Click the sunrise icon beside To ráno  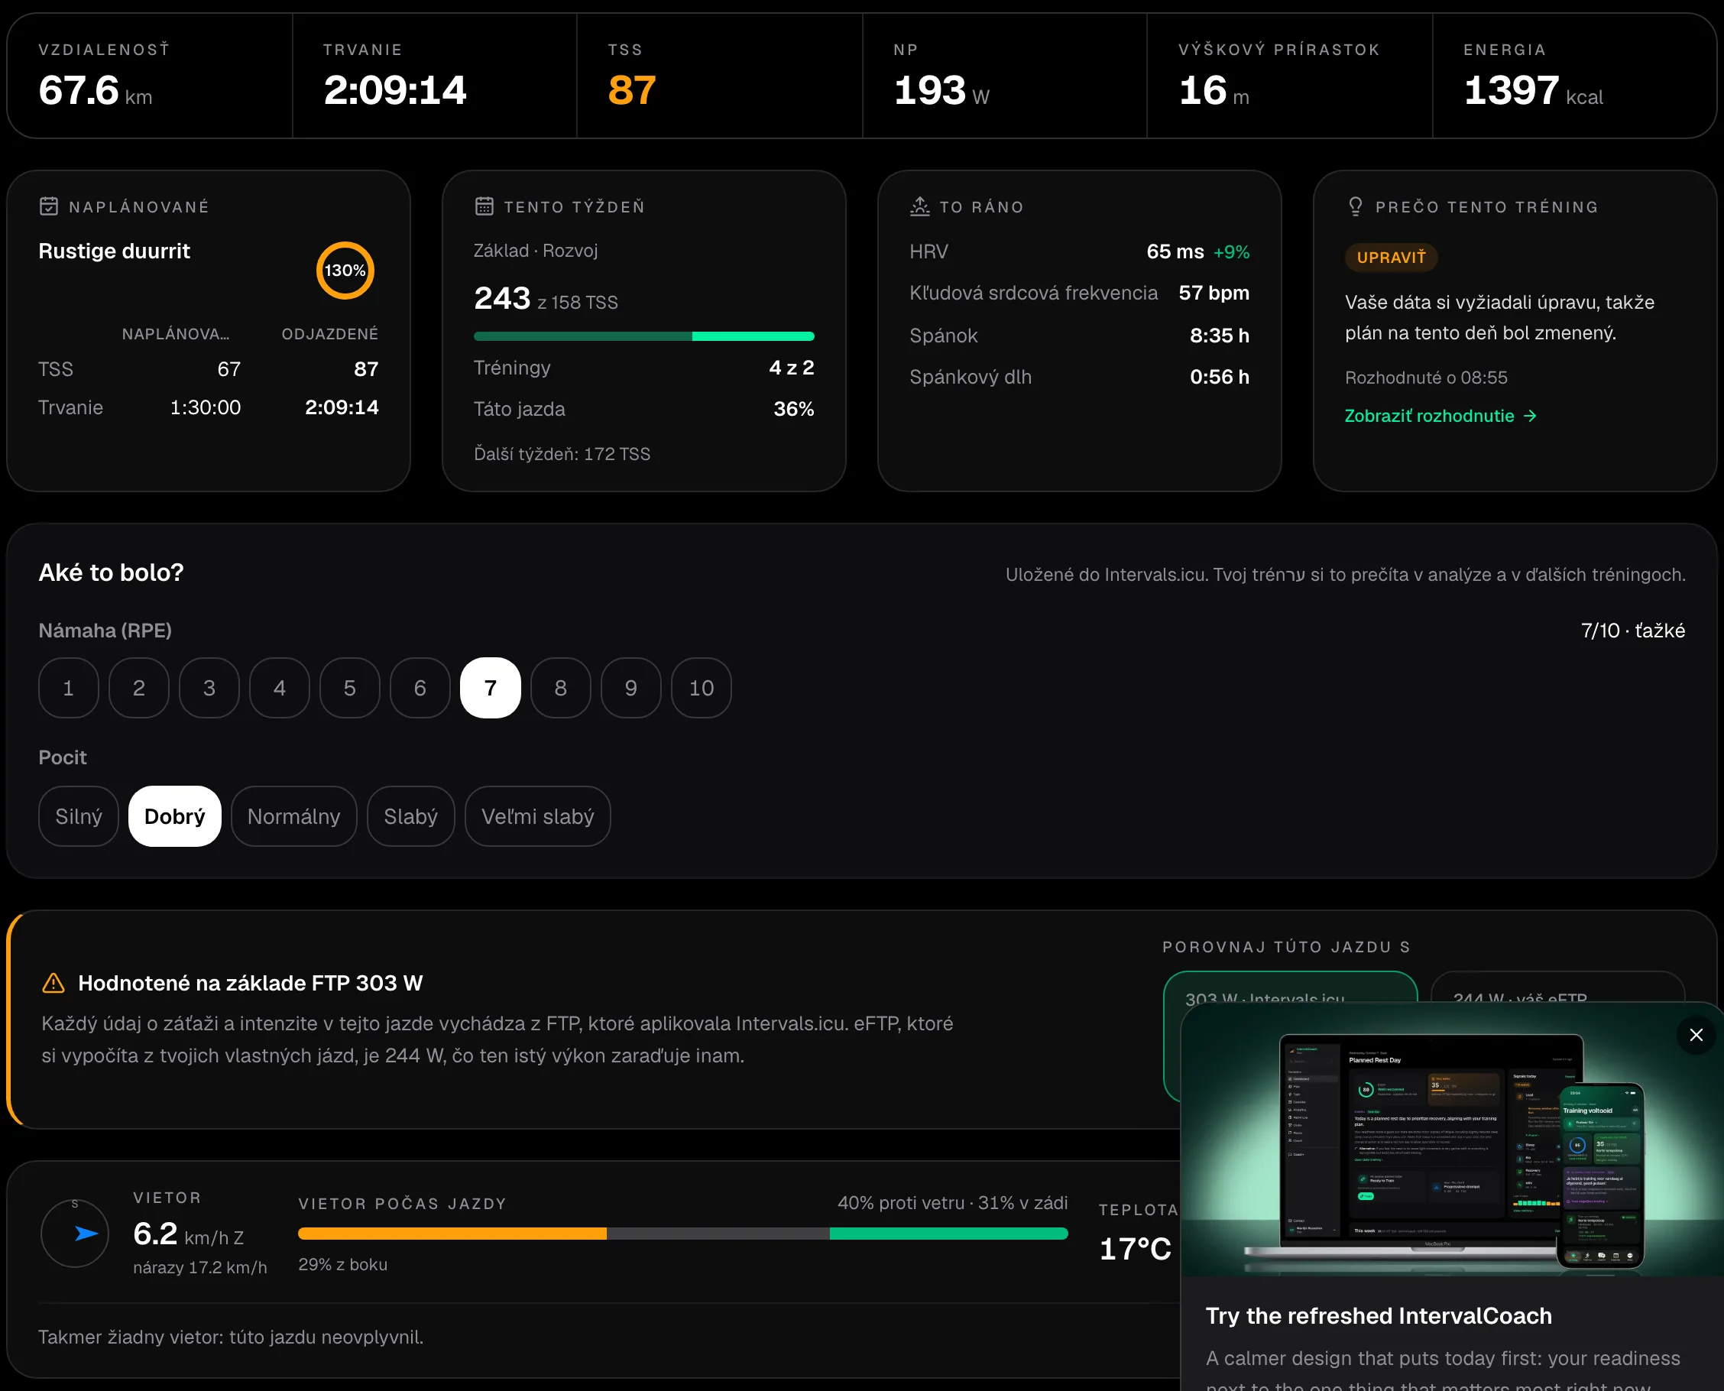[x=919, y=206]
